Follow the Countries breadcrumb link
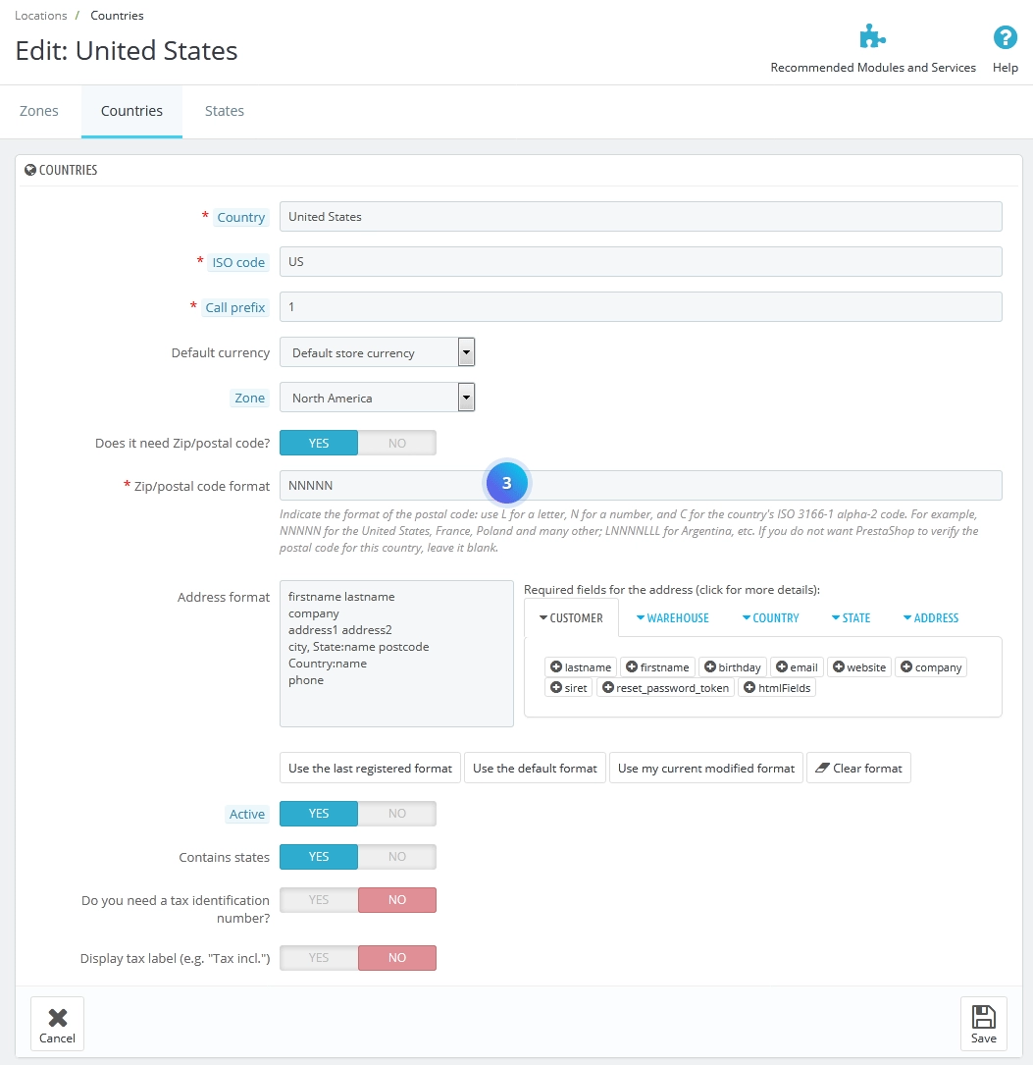 pyautogui.click(x=116, y=15)
